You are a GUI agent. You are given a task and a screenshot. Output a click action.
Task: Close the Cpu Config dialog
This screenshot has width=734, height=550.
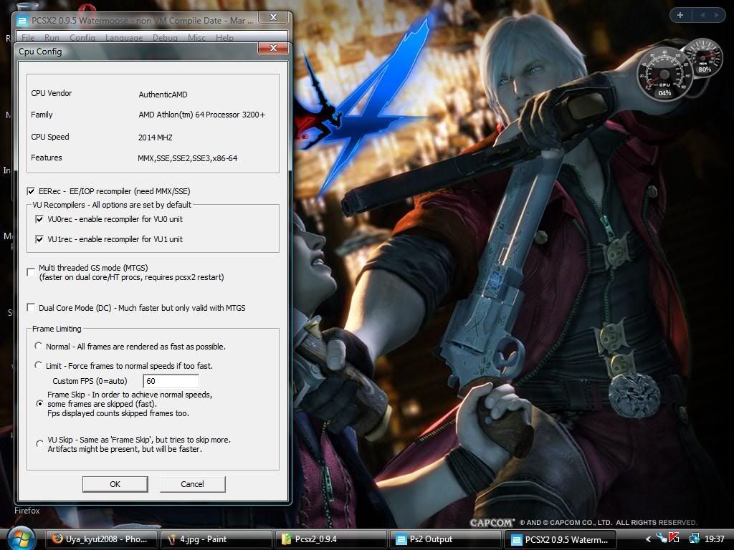tap(273, 48)
